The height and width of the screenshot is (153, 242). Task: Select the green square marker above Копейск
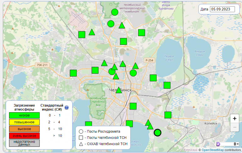point(168,115)
